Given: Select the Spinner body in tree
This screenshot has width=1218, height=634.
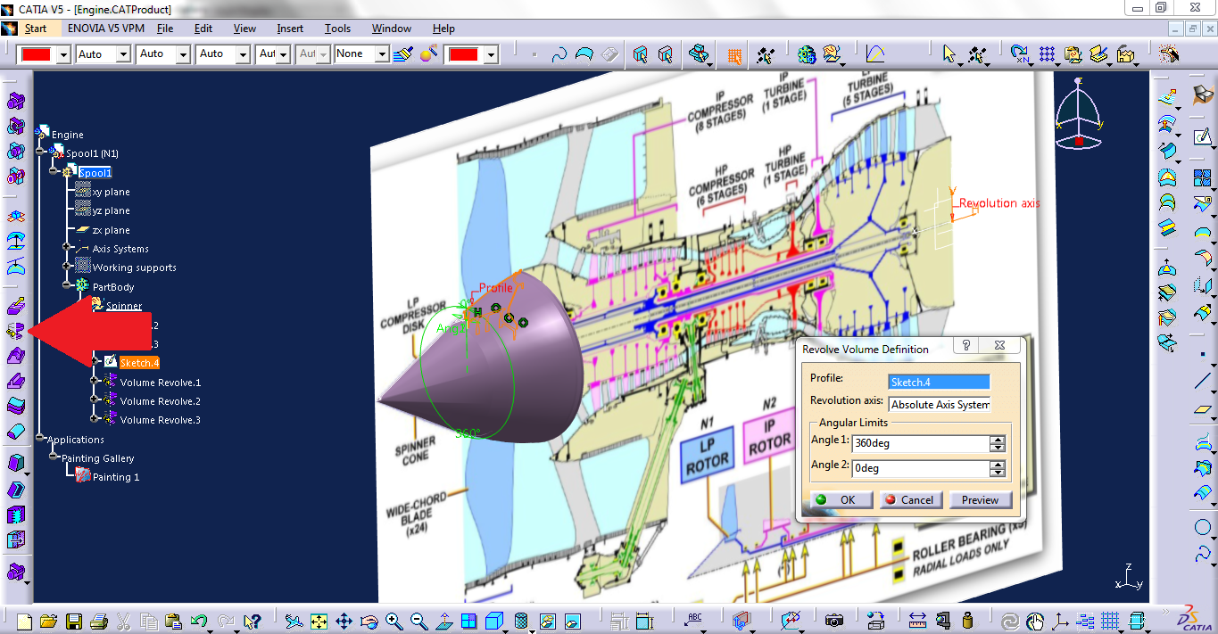Looking at the screenshot, I should (124, 306).
